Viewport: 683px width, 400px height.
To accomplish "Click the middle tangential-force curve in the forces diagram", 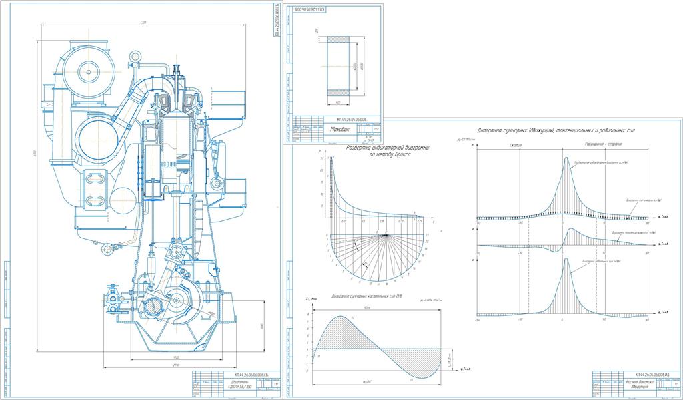I will [563, 242].
